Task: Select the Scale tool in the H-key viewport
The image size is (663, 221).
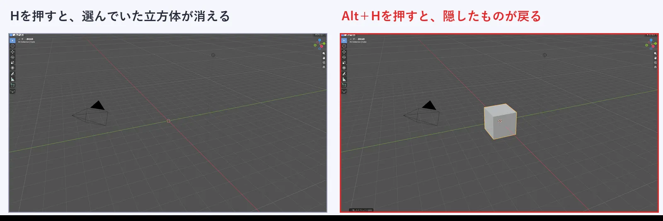Action: click(12, 62)
